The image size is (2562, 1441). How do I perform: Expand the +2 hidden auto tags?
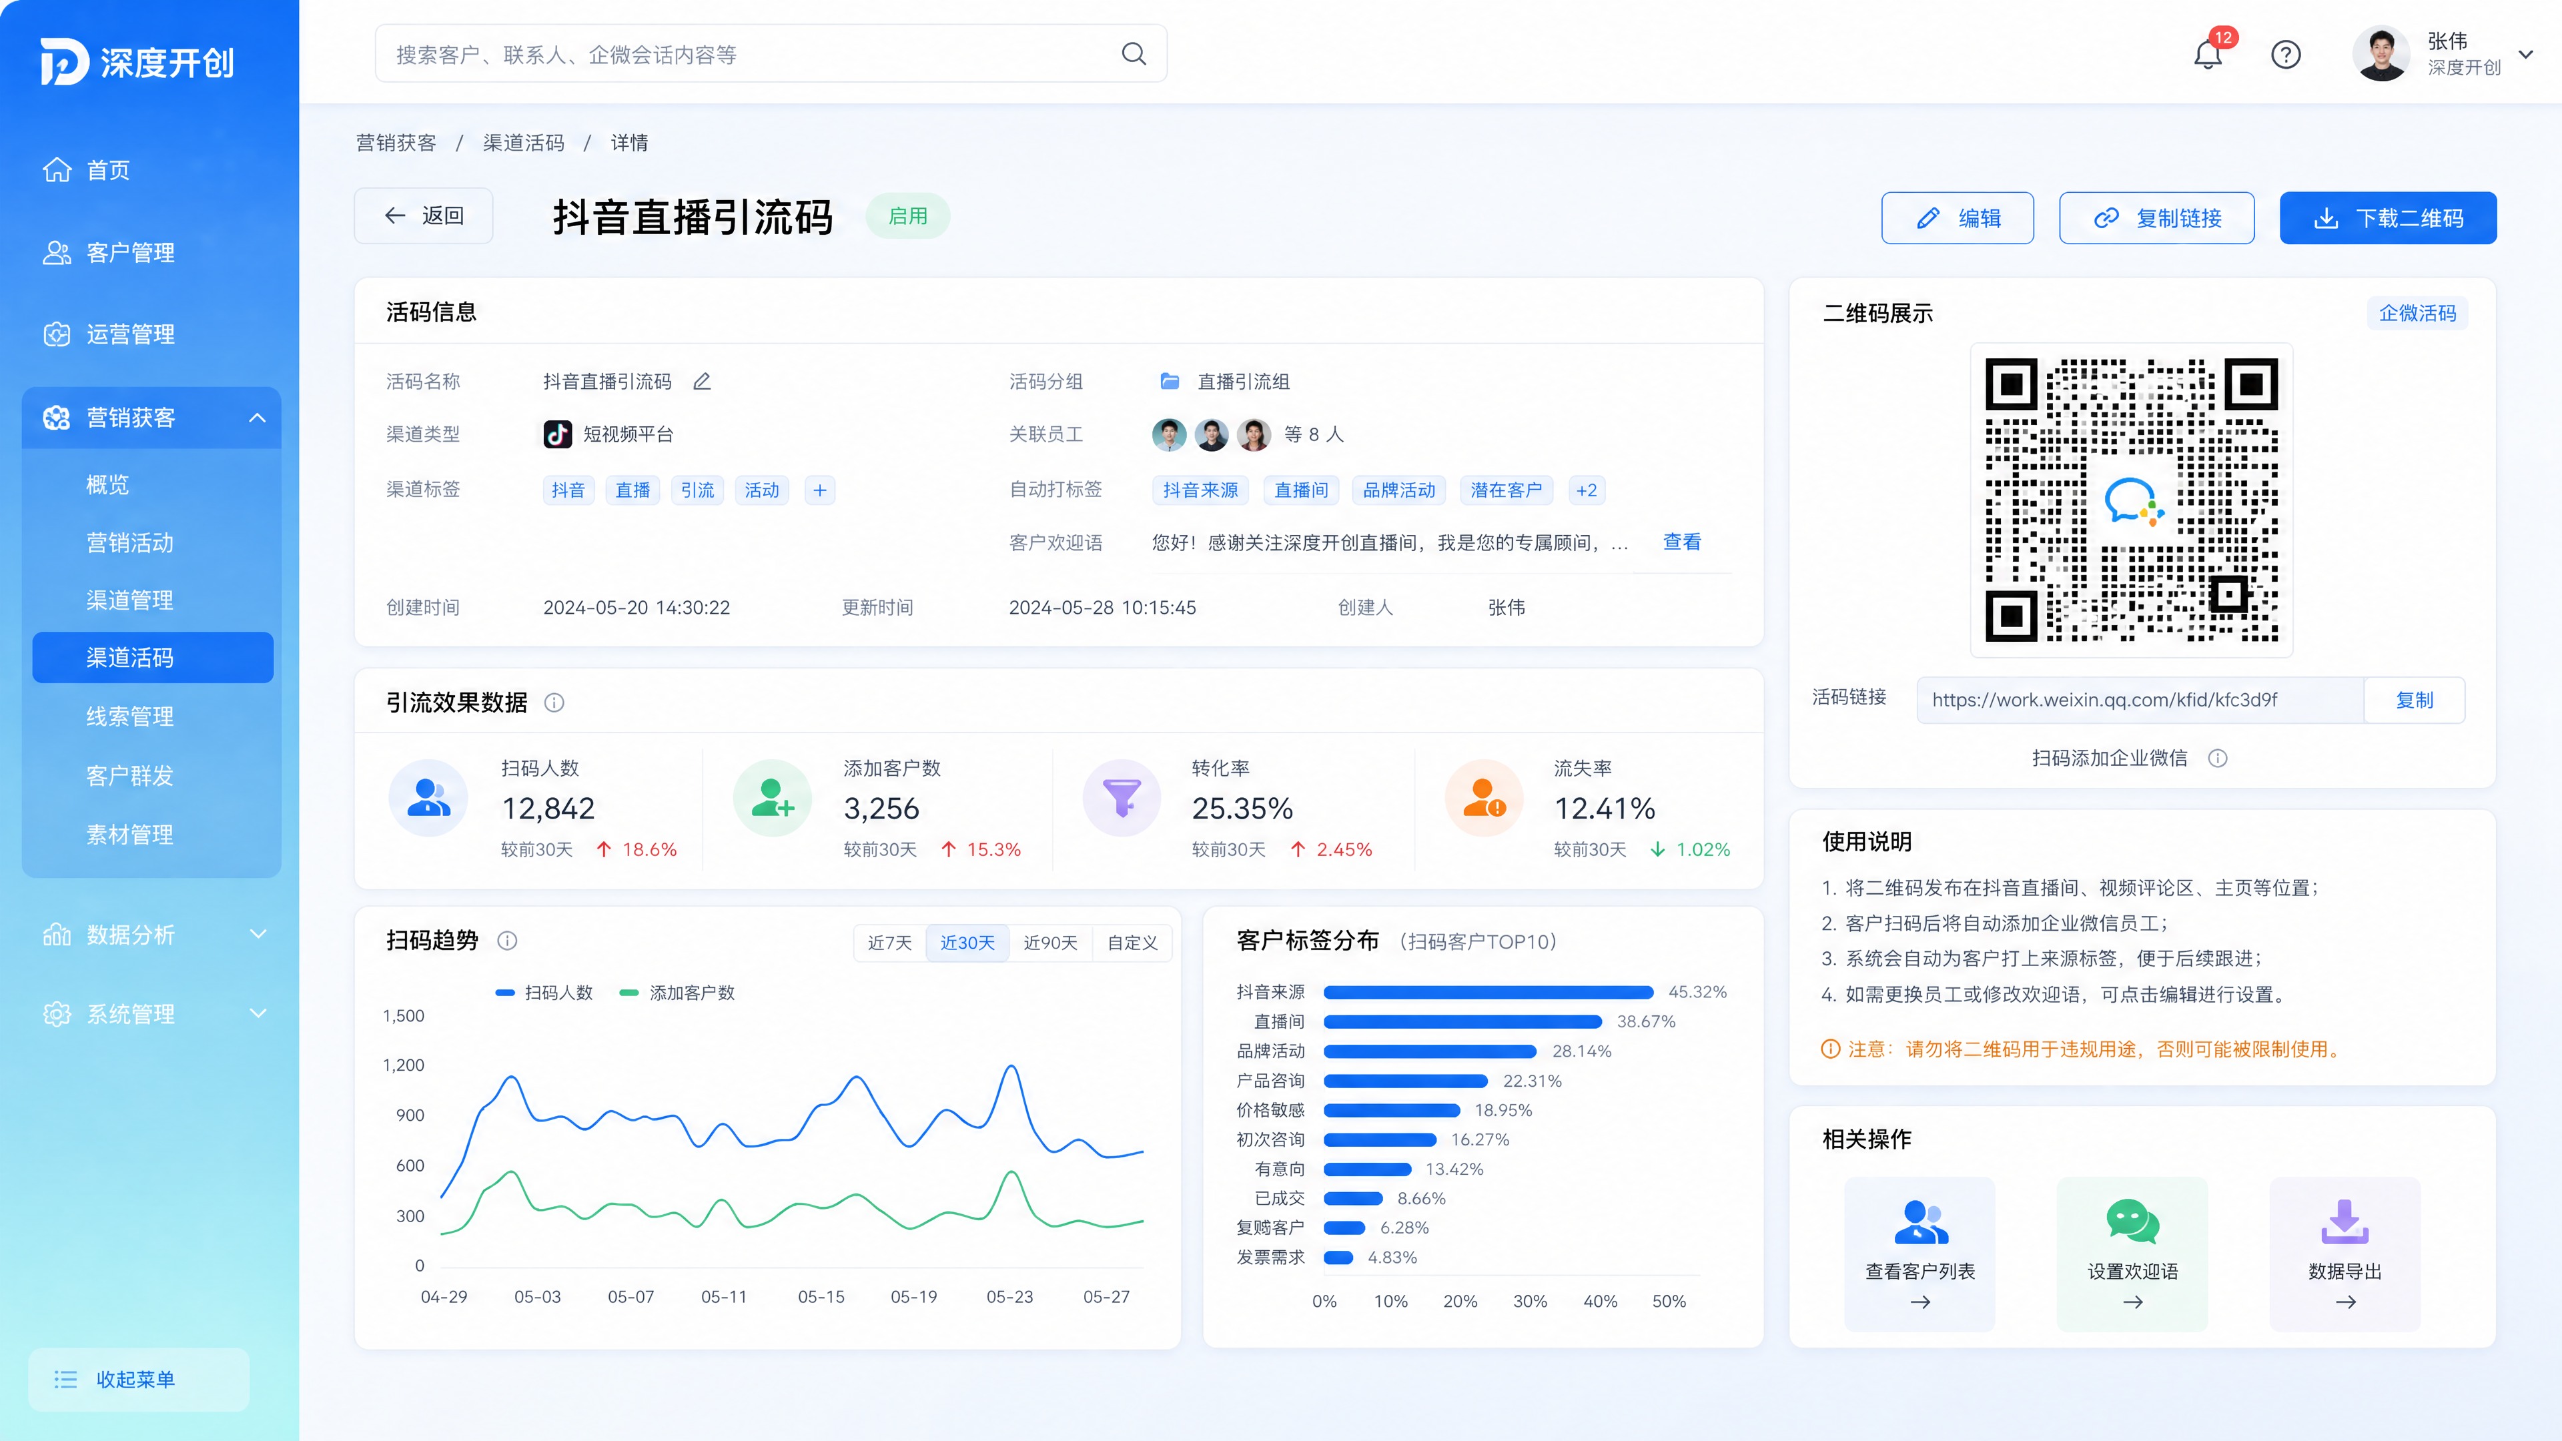point(1587,489)
